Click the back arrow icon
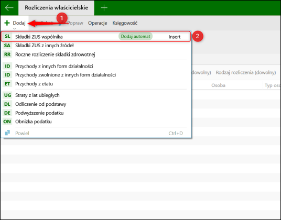Screen dimensions: 281x220 (9, 8)
